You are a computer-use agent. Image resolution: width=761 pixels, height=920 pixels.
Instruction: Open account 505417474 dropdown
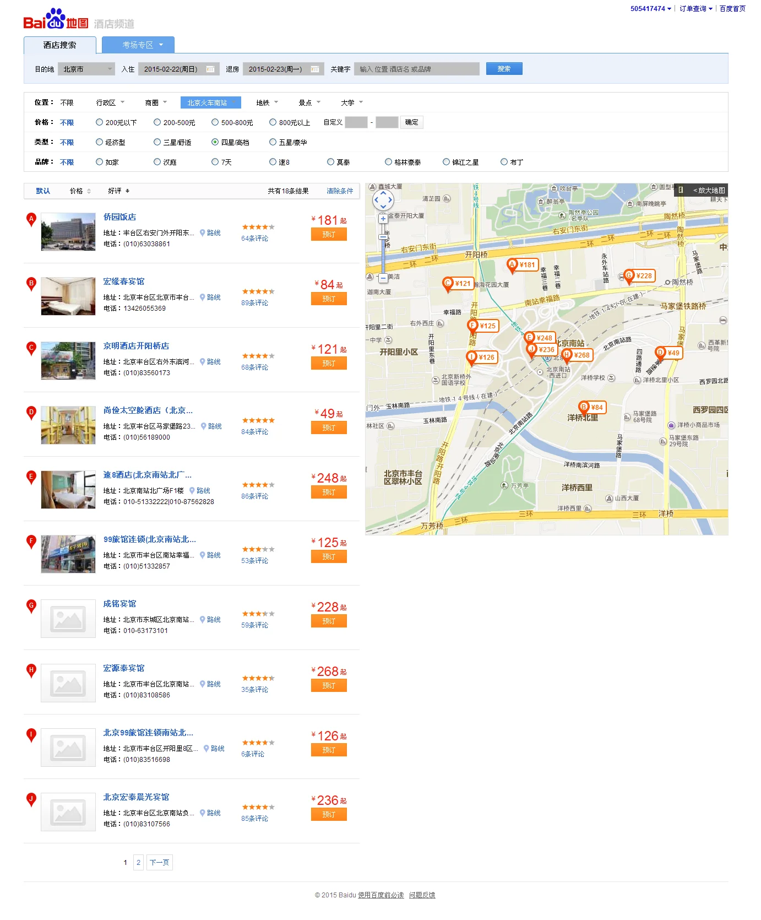651,9
